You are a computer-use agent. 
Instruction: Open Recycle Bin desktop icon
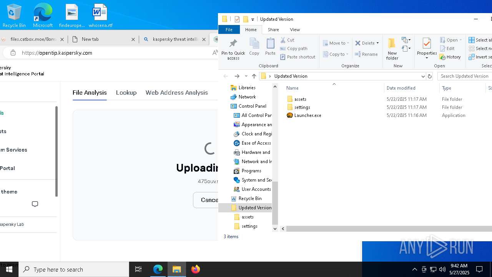14,16
